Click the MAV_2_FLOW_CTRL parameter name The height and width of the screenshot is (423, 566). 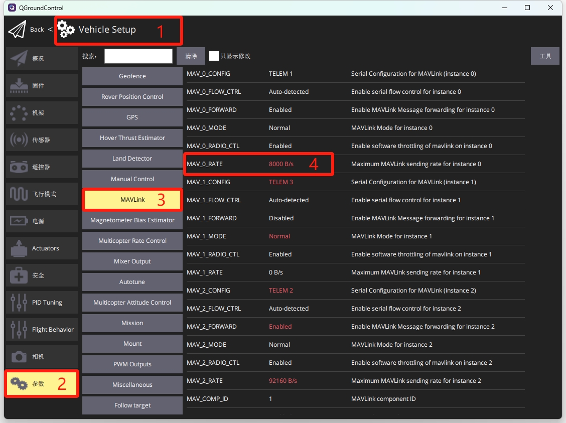click(214, 308)
